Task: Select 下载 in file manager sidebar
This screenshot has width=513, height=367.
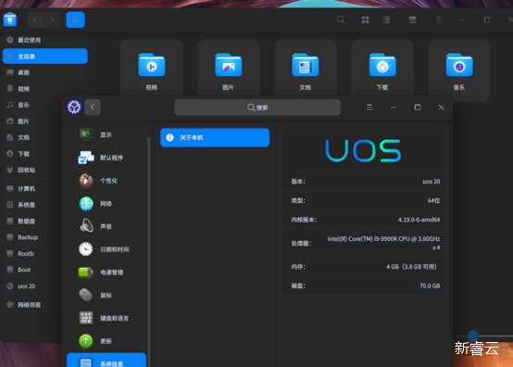Action: (x=32, y=154)
